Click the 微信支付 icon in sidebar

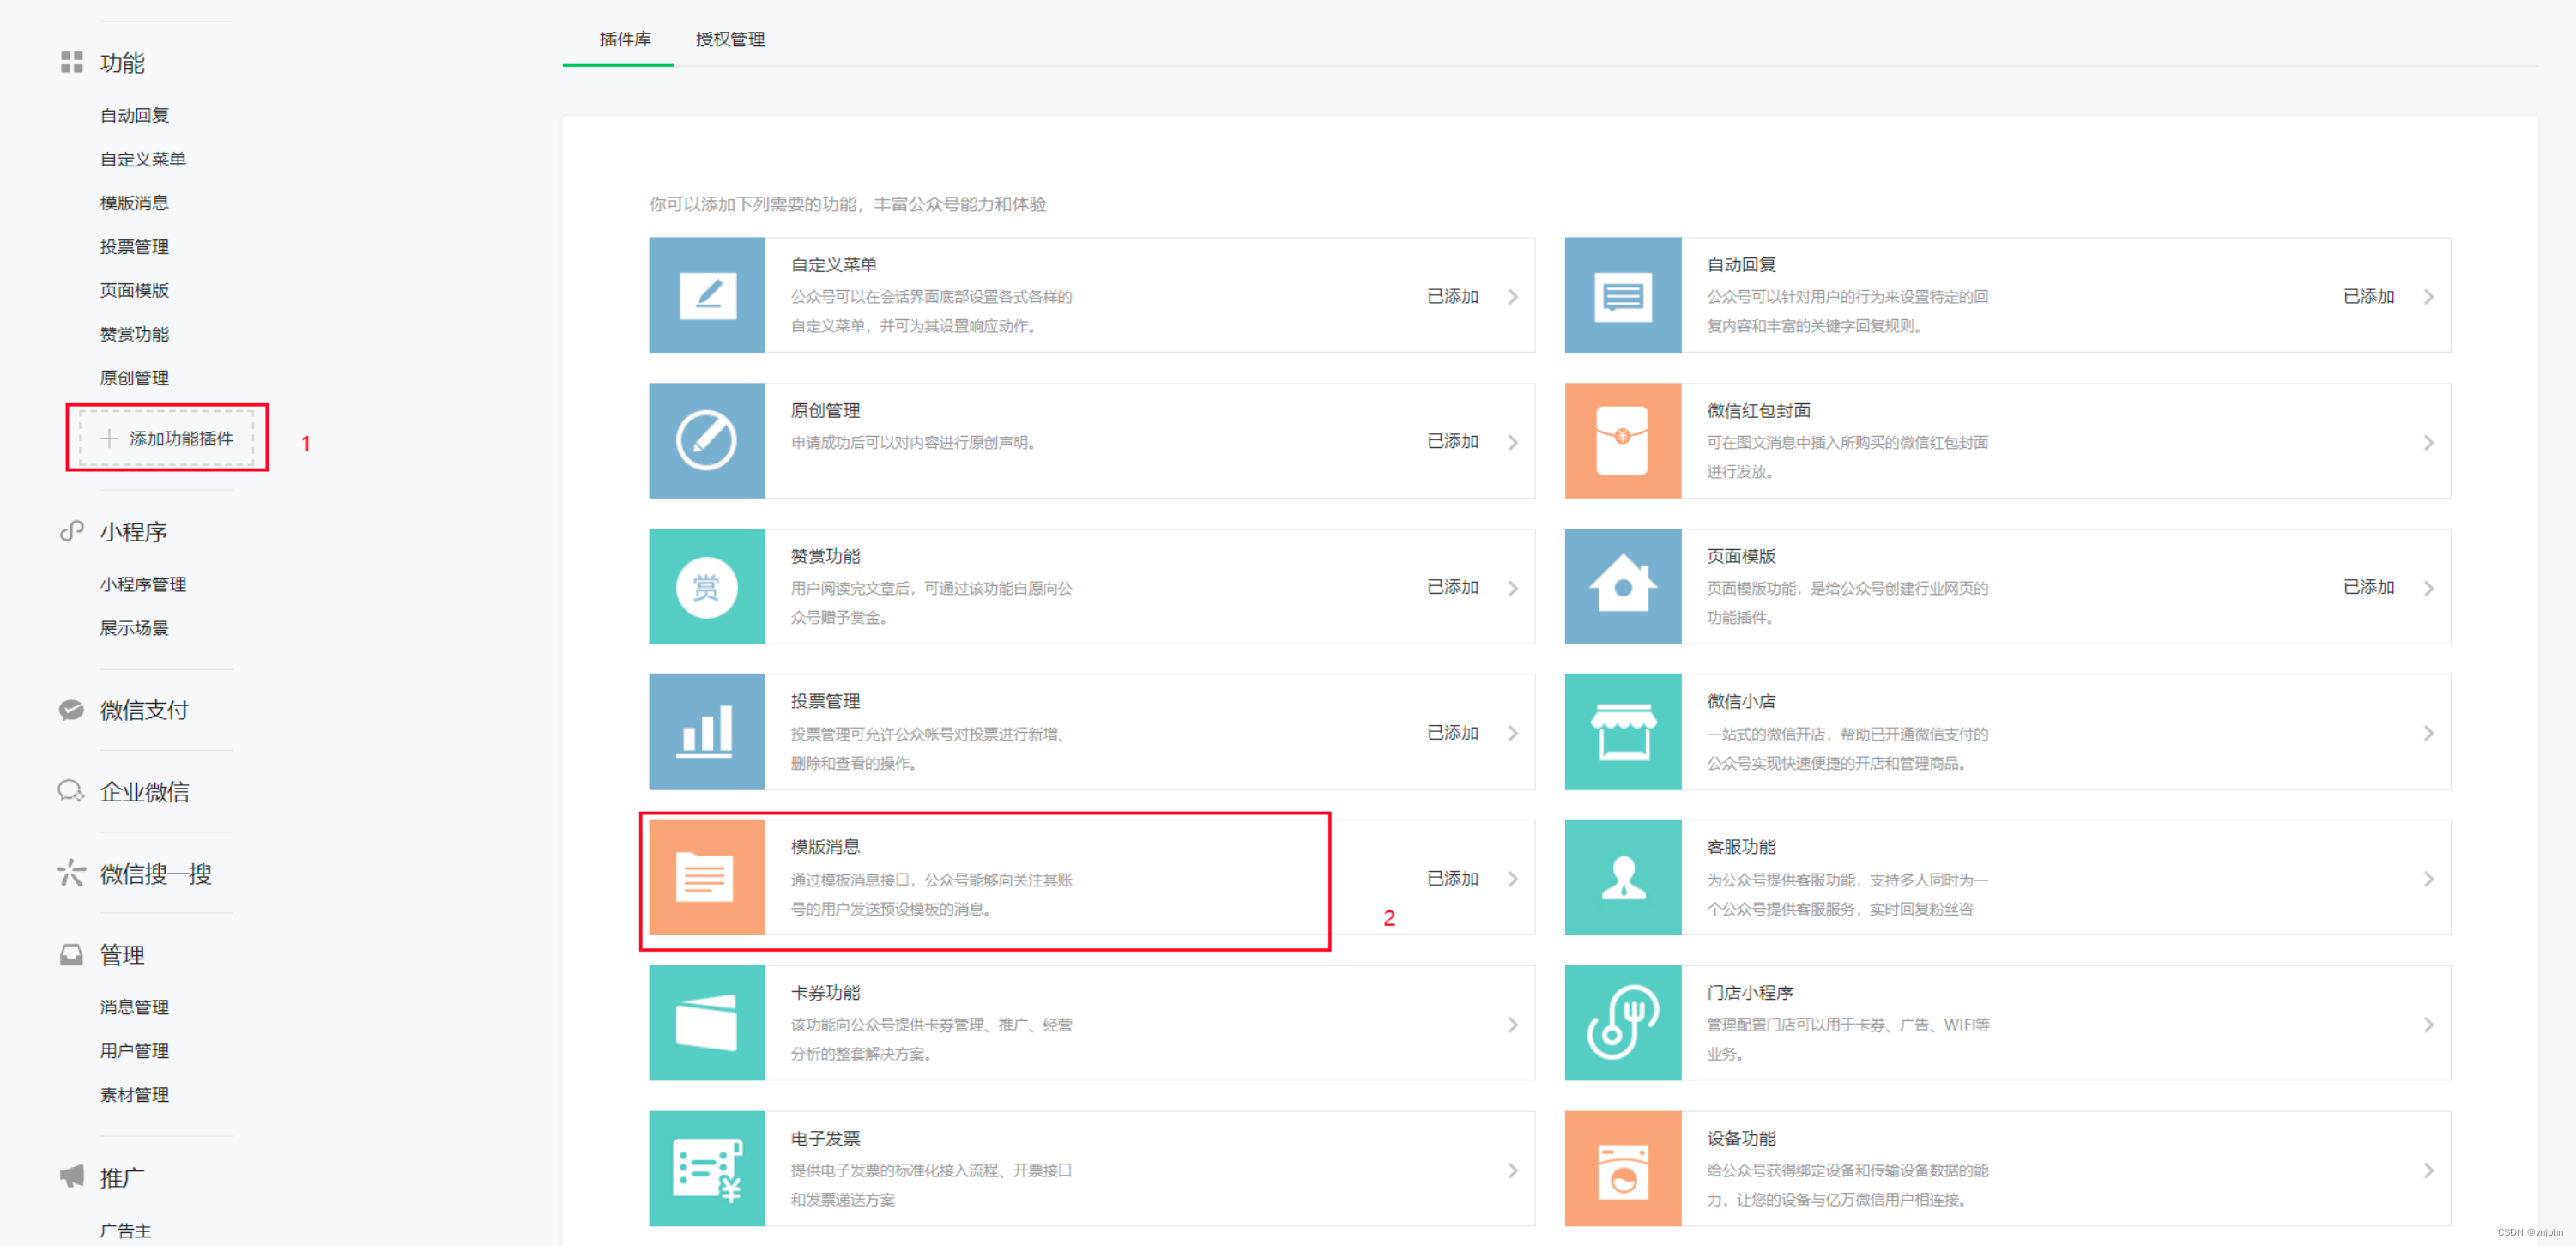tap(72, 710)
